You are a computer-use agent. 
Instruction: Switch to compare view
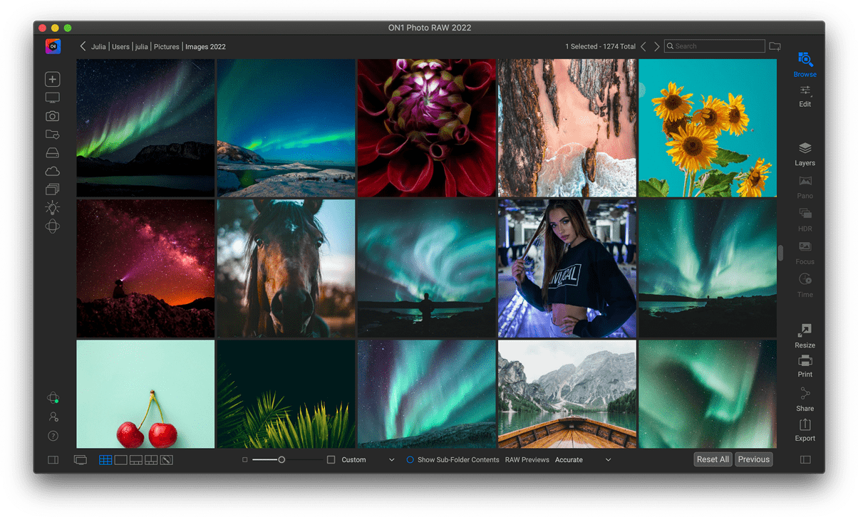tap(151, 460)
